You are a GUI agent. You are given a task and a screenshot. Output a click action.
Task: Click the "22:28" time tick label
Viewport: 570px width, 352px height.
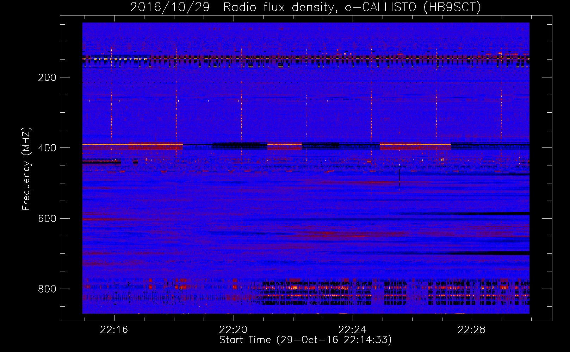(471, 330)
